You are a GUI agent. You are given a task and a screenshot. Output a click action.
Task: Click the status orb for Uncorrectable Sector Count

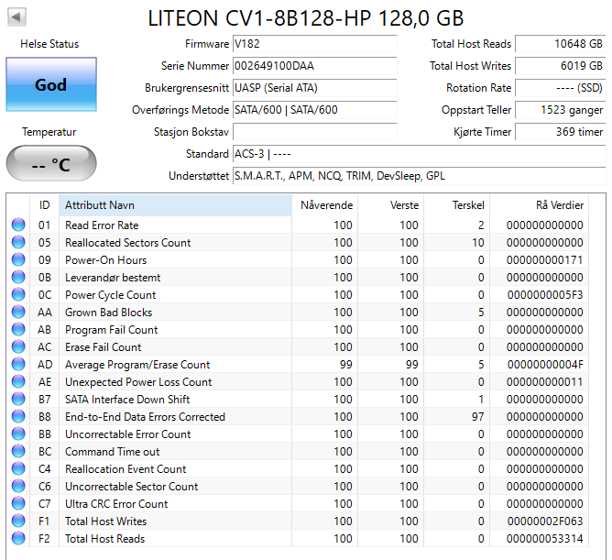(18, 486)
